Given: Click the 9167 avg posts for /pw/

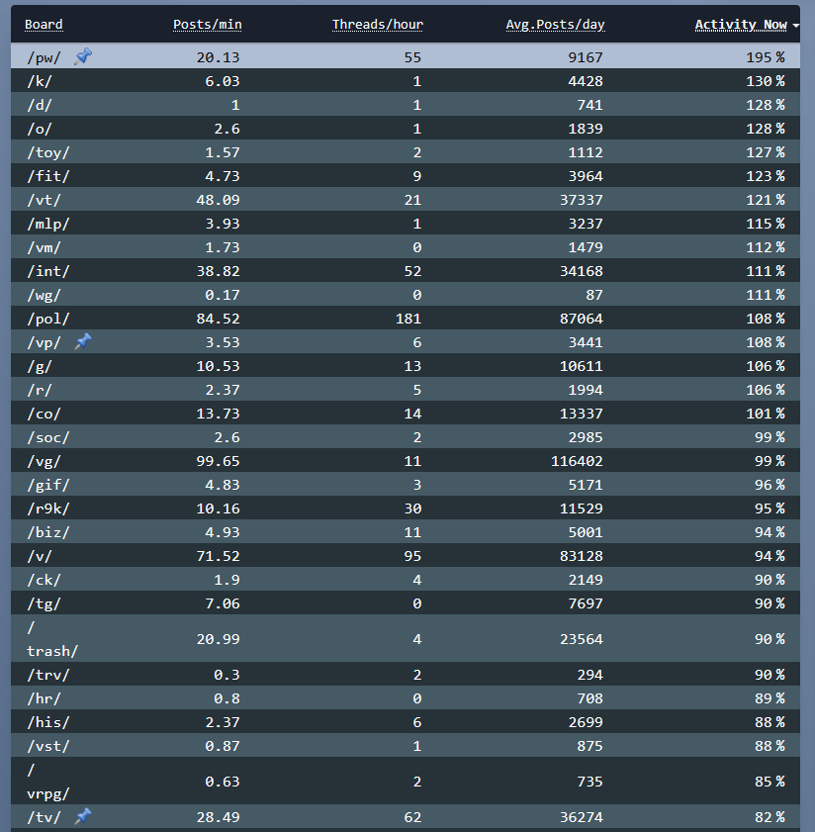Looking at the screenshot, I should coord(586,57).
